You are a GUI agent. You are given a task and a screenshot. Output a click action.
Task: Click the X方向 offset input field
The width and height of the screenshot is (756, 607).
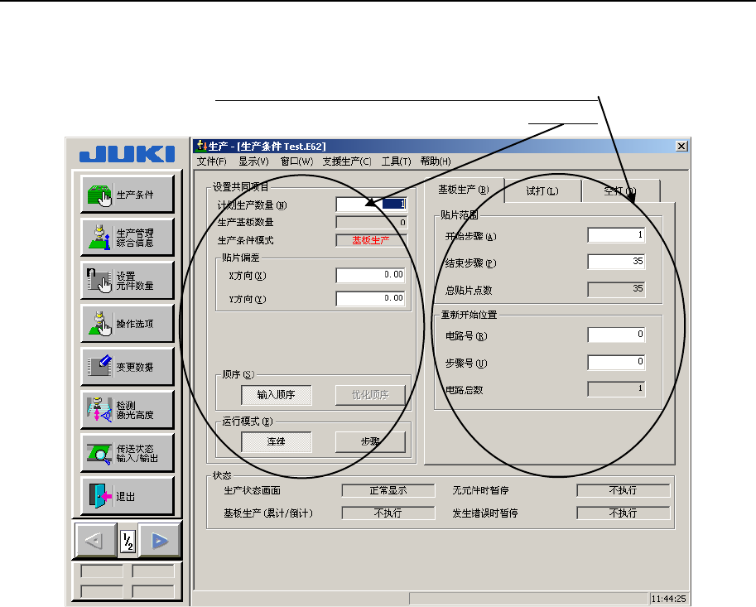371,275
